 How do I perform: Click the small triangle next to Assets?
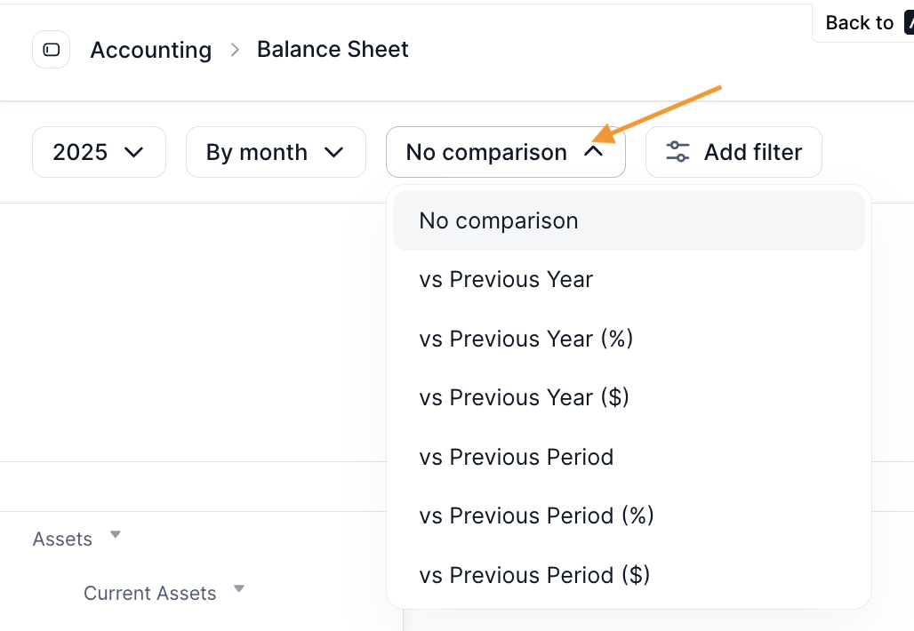pyautogui.click(x=115, y=534)
